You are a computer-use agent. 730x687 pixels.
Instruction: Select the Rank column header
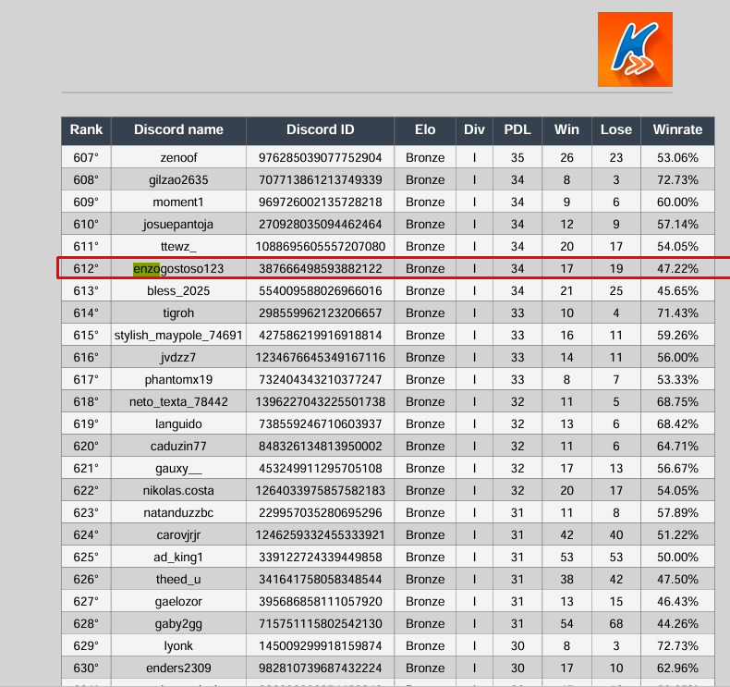click(86, 129)
